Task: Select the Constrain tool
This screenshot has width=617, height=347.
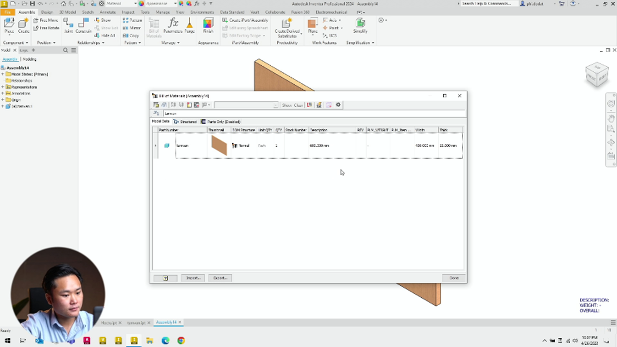Action: click(x=83, y=25)
